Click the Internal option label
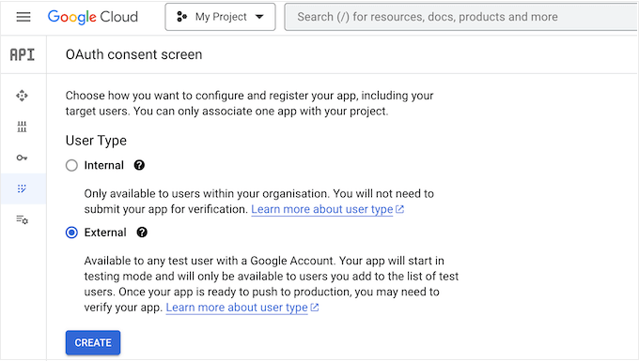The width and height of the screenshot is (639, 361). click(x=104, y=165)
